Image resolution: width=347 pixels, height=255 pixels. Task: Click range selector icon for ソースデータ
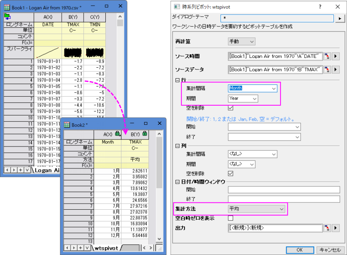point(327,69)
